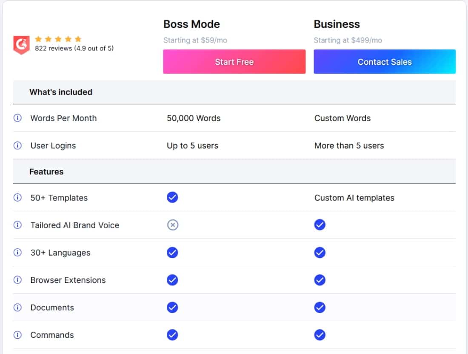
Task: Click the 'Browser Extensions' row label
Action: 68,280
